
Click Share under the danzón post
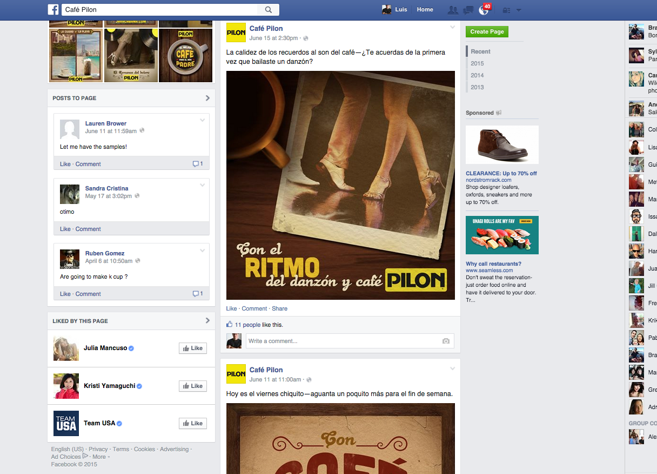(279, 308)
